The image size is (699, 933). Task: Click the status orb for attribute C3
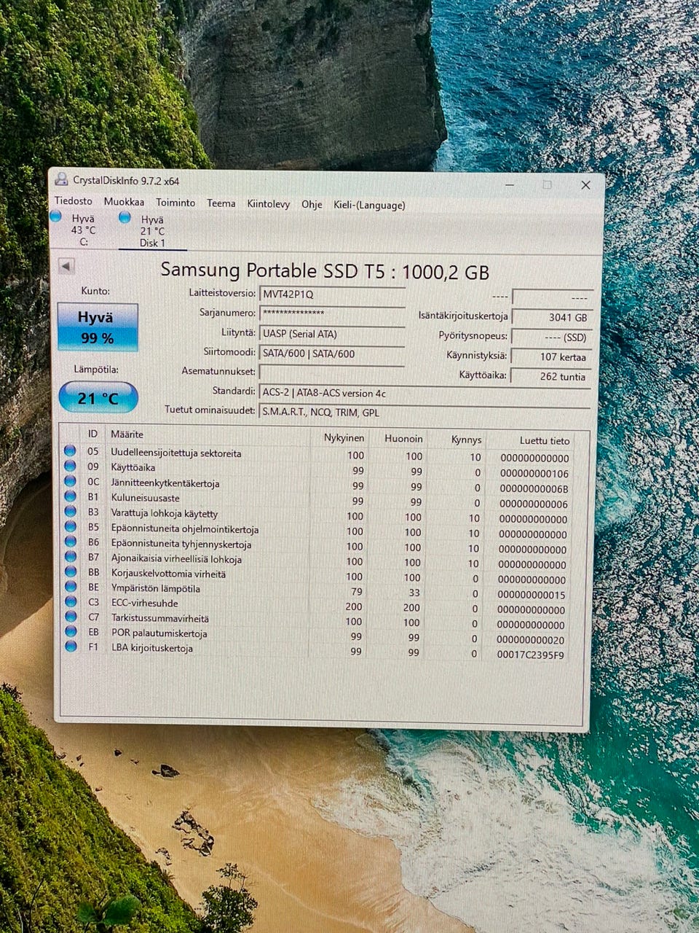click(71, 601)
